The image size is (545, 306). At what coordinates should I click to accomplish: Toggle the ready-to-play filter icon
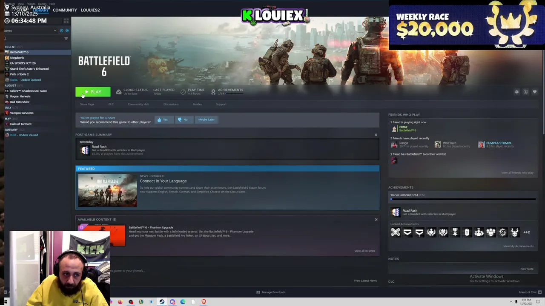coord(67,31)
